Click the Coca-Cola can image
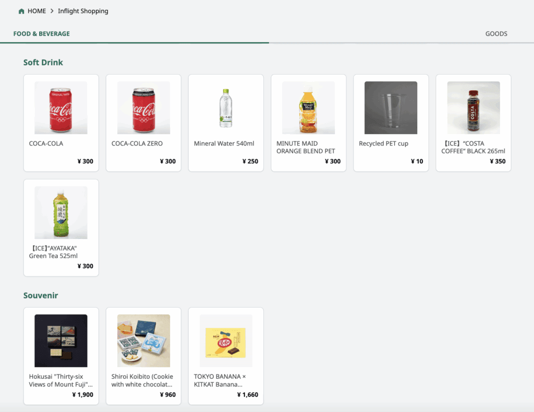The height and width of the screenshot is (412, 534). click(x=61, y=108)
